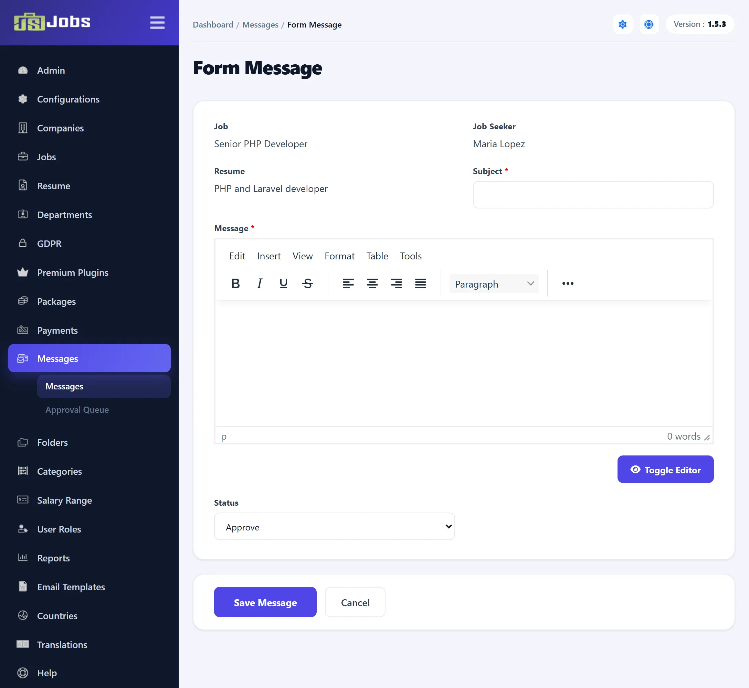The width and height of the screenshot is (749, 688).
Task: Click the Toggle Editor button
Action: pyautogui.click(x=665, y=469)
